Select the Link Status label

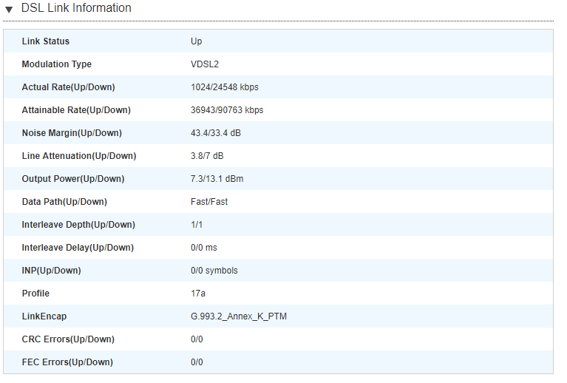click(x=46, y=41)
